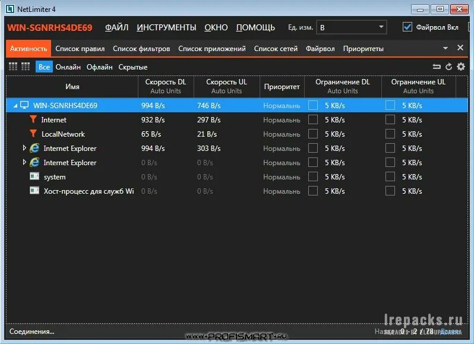Enable DL limit for Хост-процесс row
This screenshot has height=344, width=474.
pyautogui.click(x=313, y=191)
